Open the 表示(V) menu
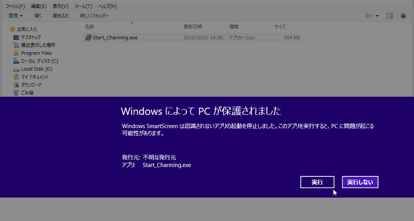Screen dimensions: 414x221 [x=61, y=6]
